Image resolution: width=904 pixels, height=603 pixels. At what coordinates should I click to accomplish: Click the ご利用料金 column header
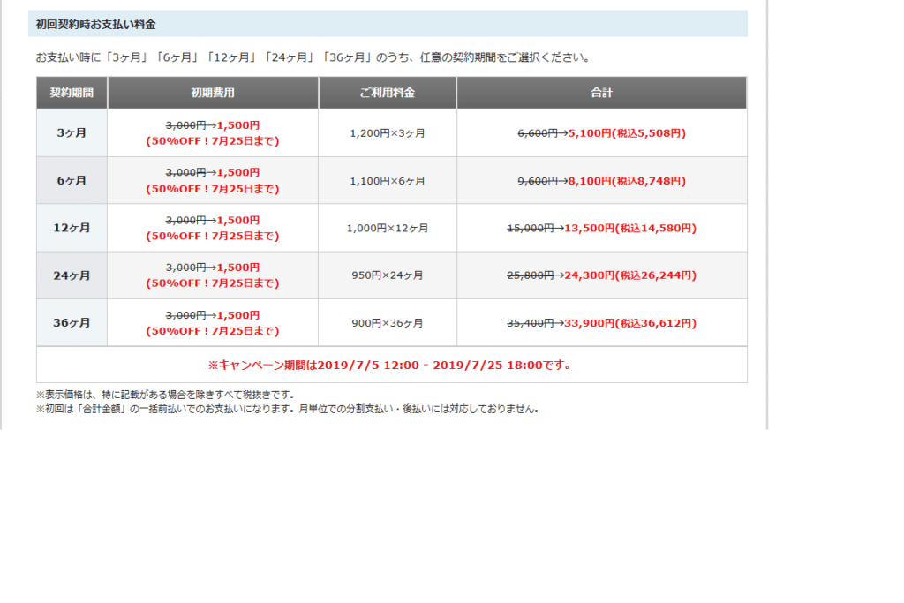coord(388,93)
